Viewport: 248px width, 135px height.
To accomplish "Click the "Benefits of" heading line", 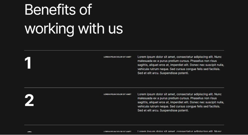I will [58, 10].
